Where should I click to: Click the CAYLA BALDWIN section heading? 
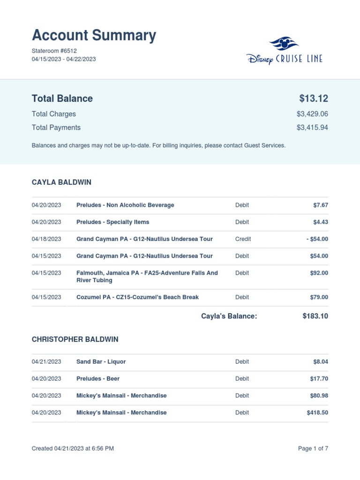[61, 182]
